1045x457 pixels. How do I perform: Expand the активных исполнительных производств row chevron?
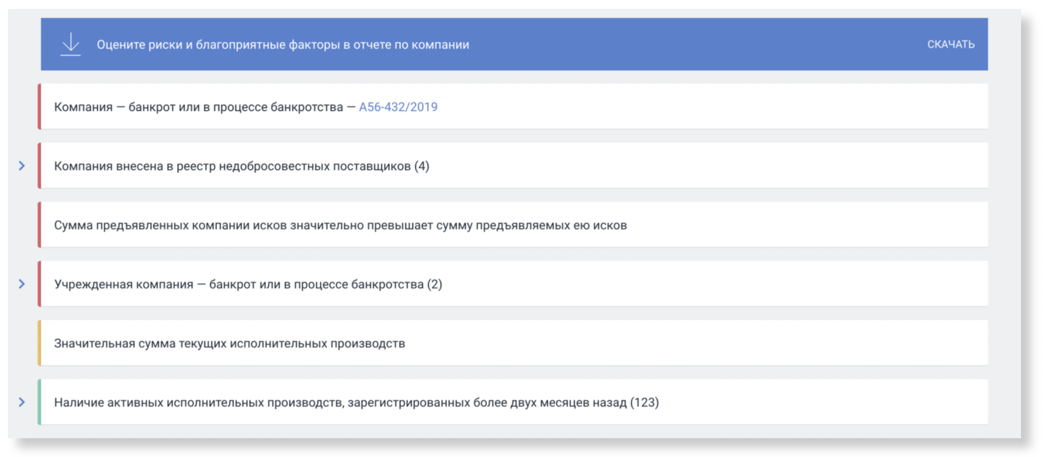[22, 403]
